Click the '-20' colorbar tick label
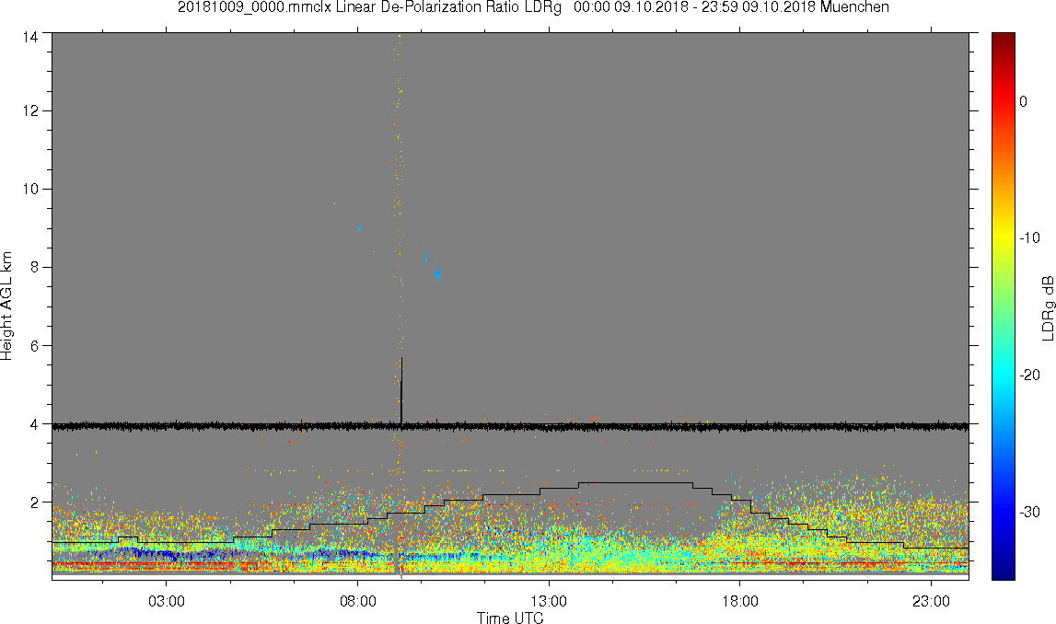 click(x=1029, y=376)
